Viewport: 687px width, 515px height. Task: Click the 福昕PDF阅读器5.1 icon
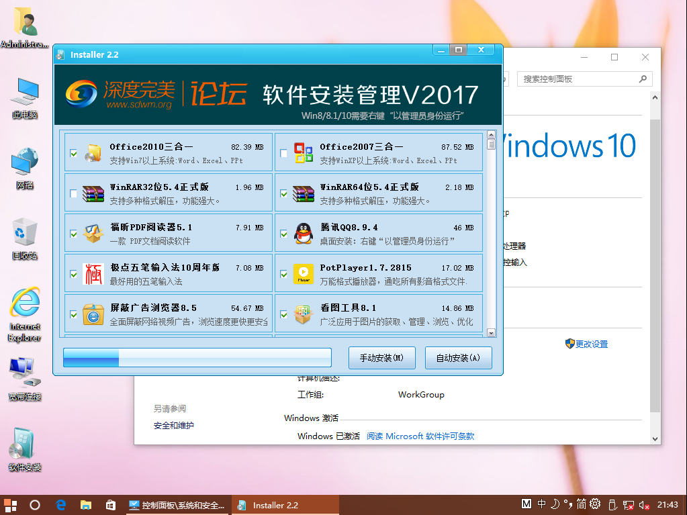[93, 234]
